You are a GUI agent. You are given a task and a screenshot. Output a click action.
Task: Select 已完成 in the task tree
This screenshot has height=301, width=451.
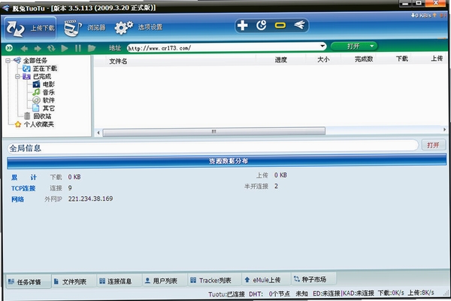pyautogui.click(x=42, y=77)
